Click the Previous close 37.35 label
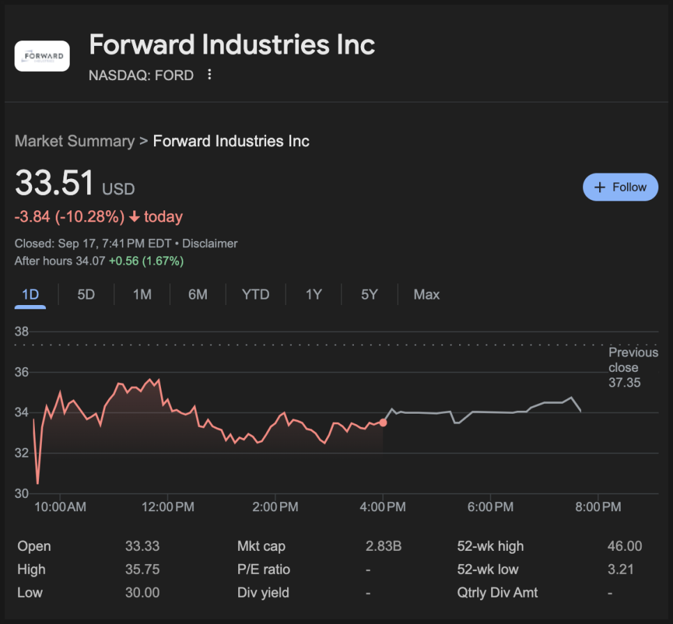Image resolution: width=673 pixels, height=624 pixels. pyautogui.click(x=633, y=367)
